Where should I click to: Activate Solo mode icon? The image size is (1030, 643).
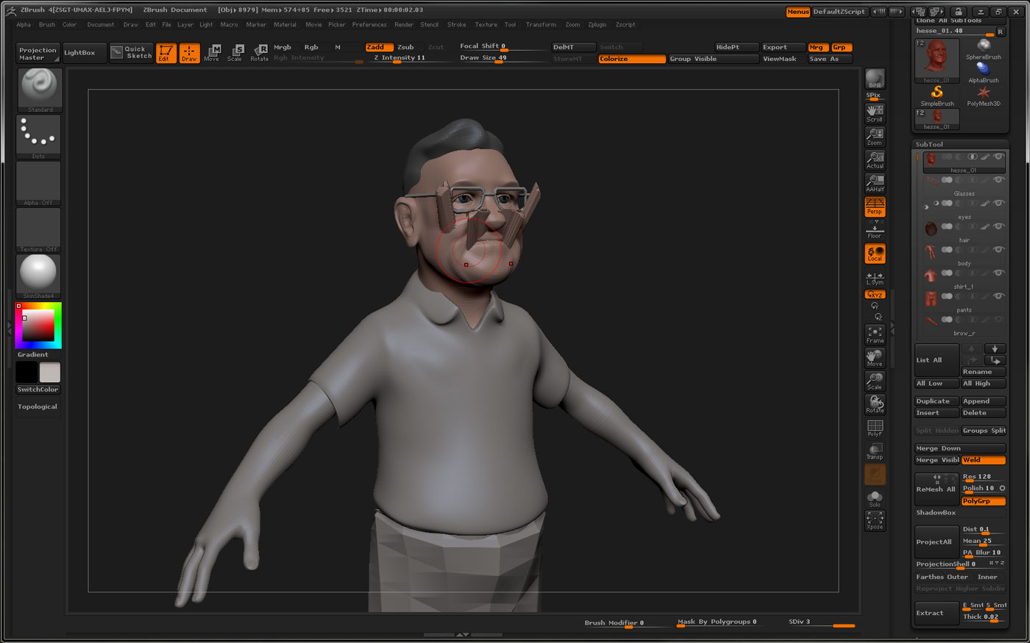(x=874, y=498)
